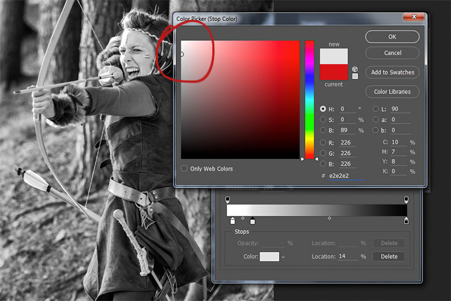451x301 pixels.
Task: Click inside the red saturation-brightness color field
Action: (x=240, y=100)
